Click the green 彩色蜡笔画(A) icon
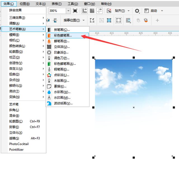The width and height of the screenshot is (179, 172). click(x=49, y=64)
